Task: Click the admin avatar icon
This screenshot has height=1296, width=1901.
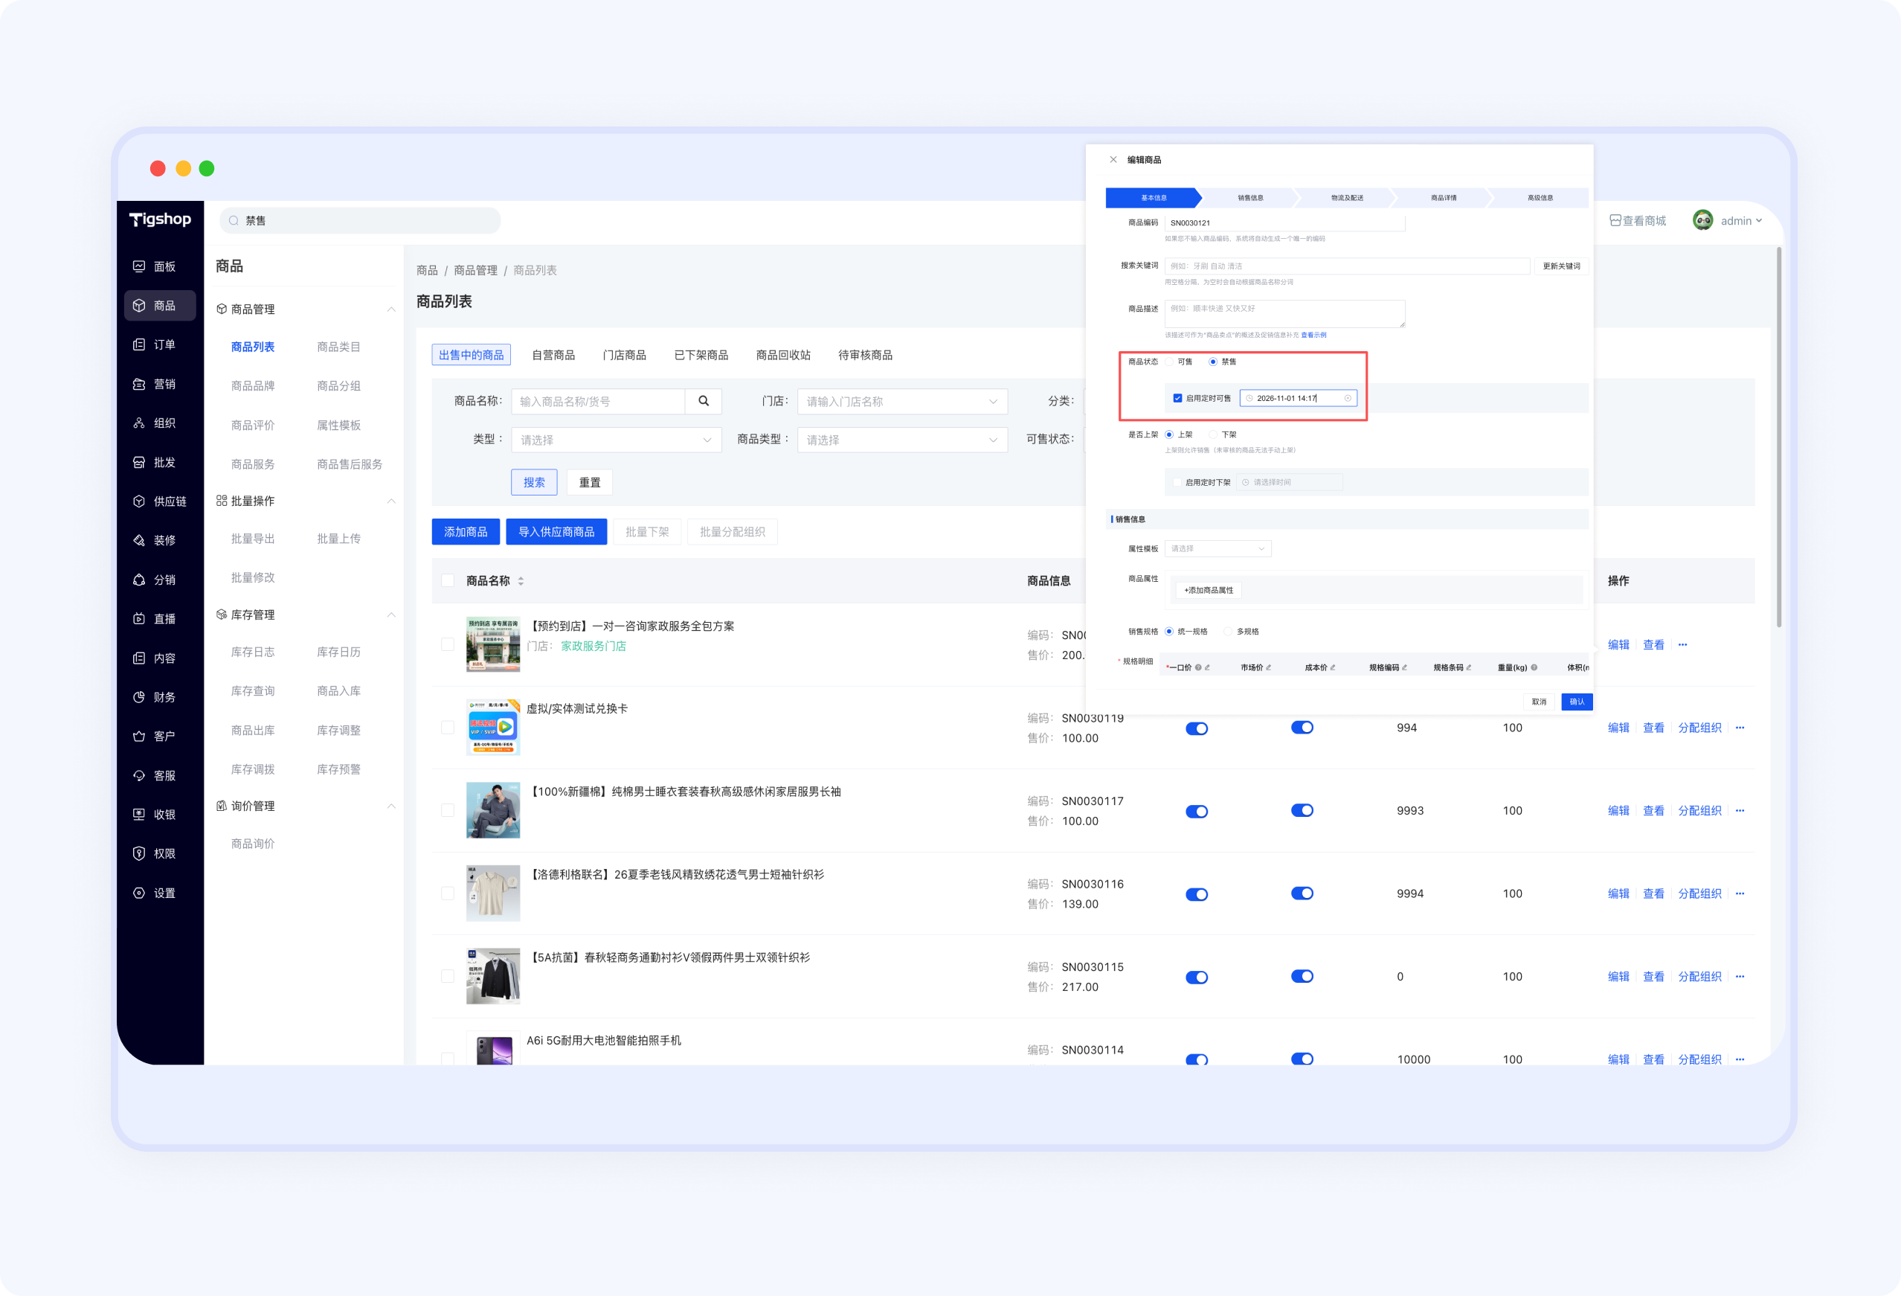Action: [x=1702, y=221]
